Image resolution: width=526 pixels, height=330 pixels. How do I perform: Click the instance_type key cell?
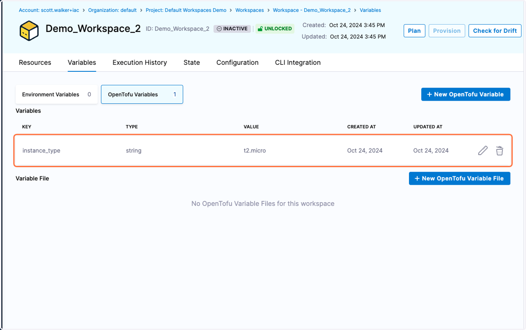coord(41,151)
